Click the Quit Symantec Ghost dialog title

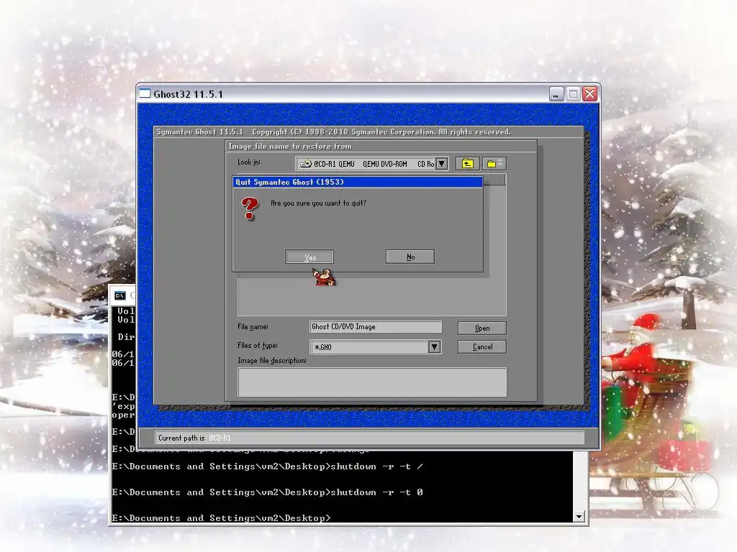pos(289,182)
